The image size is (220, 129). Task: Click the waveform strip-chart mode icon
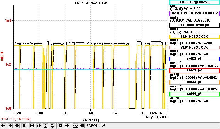tap(75, 126)
